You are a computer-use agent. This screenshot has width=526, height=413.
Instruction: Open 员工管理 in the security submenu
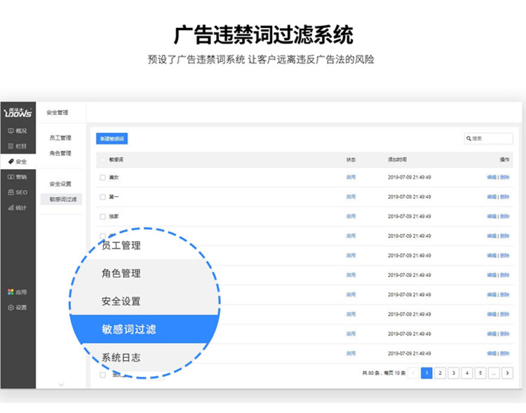pyautogui.click(x=60, y=138)
